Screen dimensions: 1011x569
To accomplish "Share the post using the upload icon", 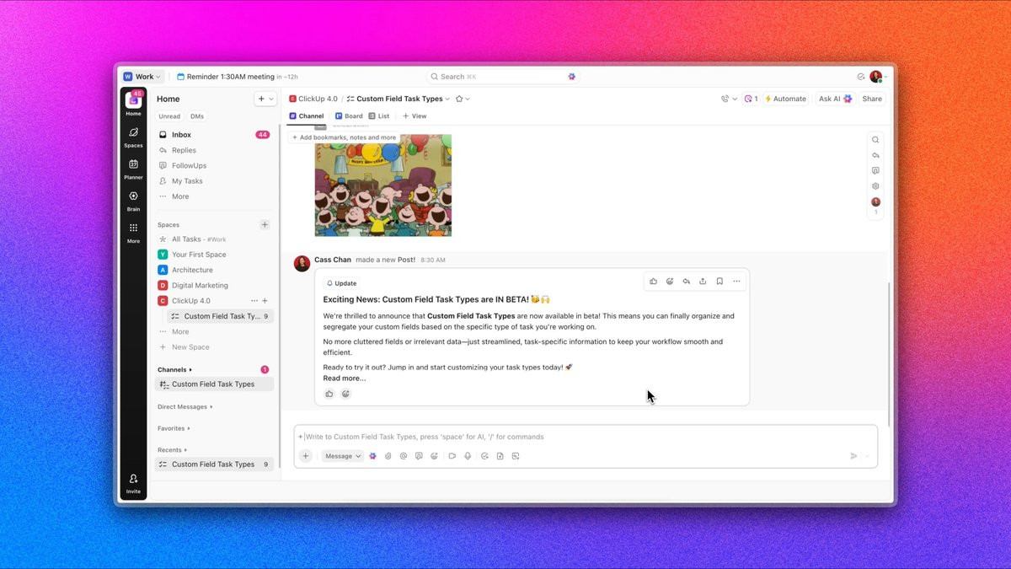I will coord(703,282).
